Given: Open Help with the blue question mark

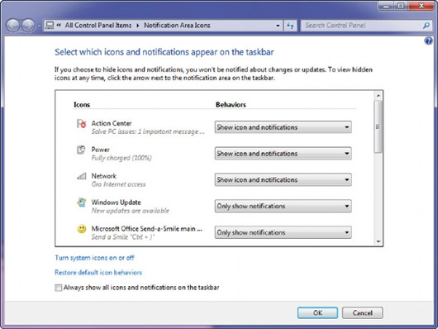Looking at the screenshot, I should click(x=428, y=41).
